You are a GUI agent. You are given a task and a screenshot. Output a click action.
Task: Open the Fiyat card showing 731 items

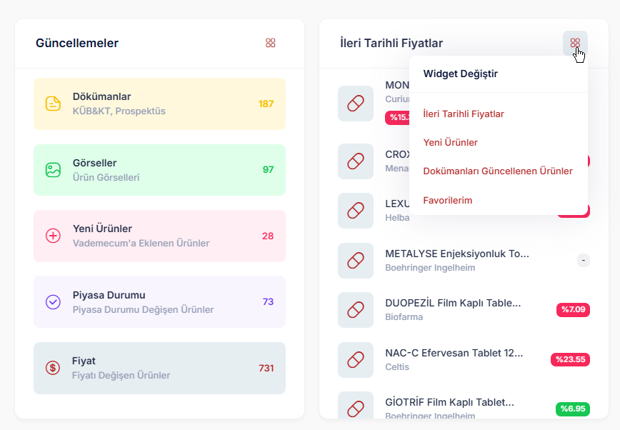click(x=159, y=368)
